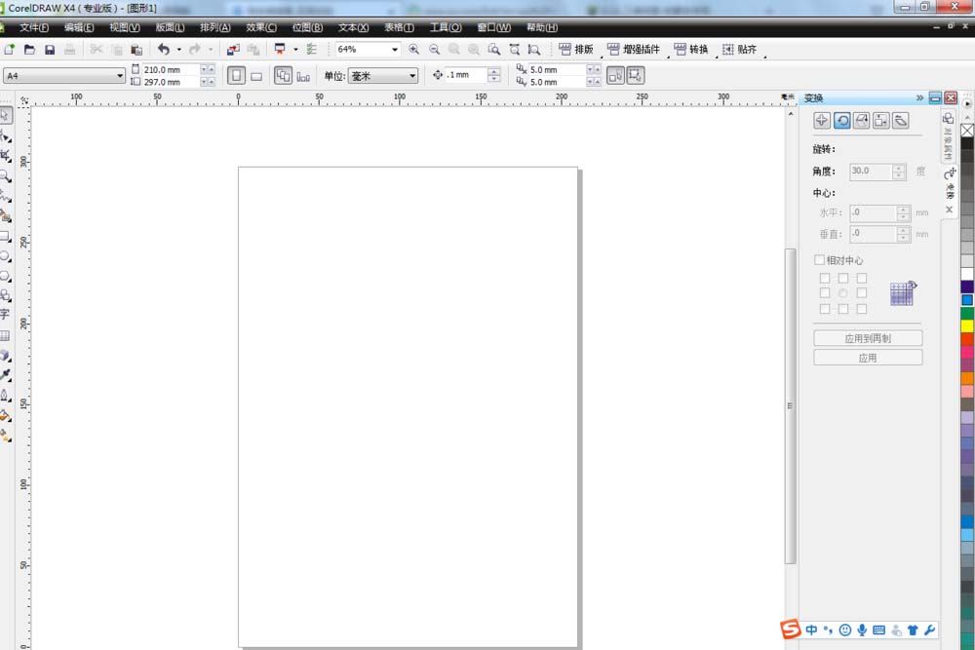Viewport: 975px width, 650px height.
Task: Select the Text tool (字) in the toolbox
Action: (5, 315)
